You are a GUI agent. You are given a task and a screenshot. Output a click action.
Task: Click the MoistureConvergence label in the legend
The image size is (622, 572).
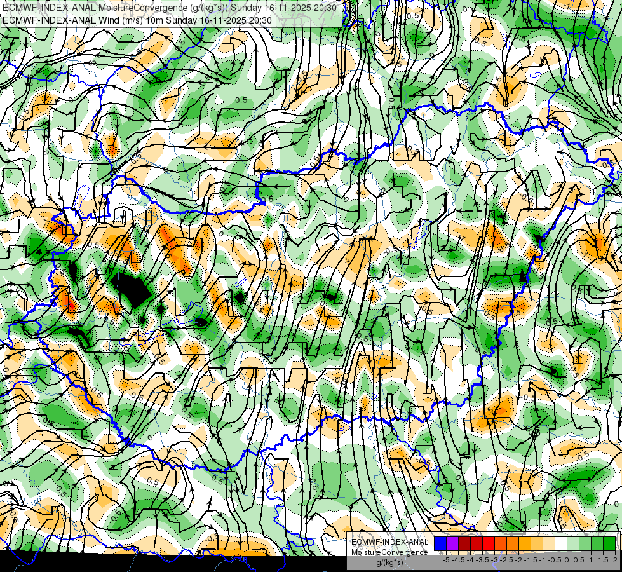tap(389, 552)
